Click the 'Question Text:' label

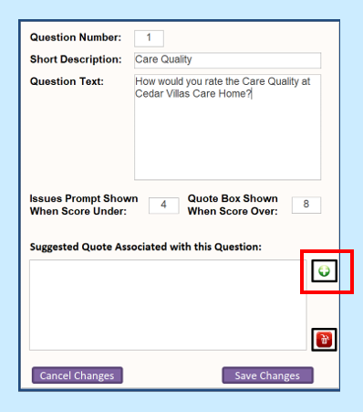67,81
